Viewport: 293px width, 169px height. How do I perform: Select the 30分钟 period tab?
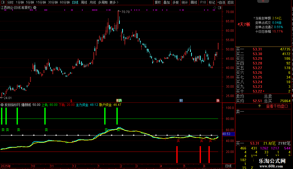53,2
